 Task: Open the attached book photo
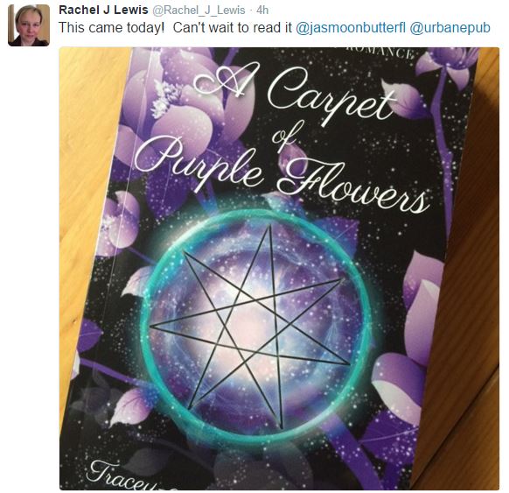click(279, 269)
